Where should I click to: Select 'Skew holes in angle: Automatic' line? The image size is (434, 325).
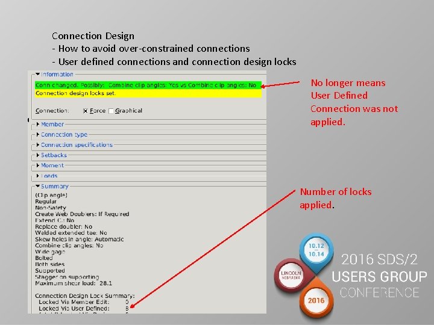point(79,239)
